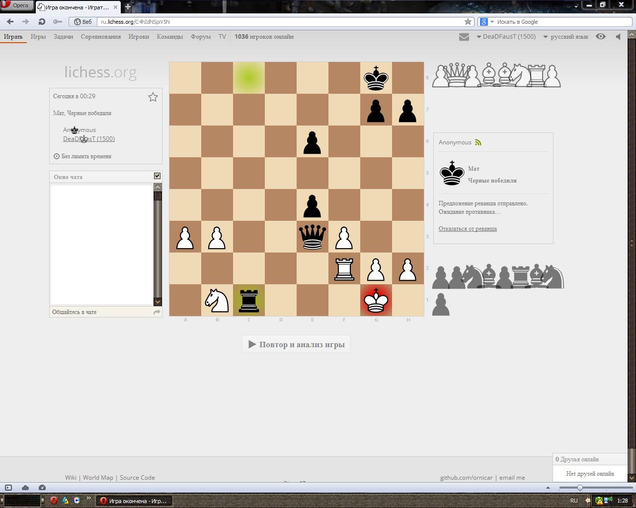Open the TV menu item
The width and height of the screenshot is (636, 508).
pyautogui.click(x=222, y=37)
